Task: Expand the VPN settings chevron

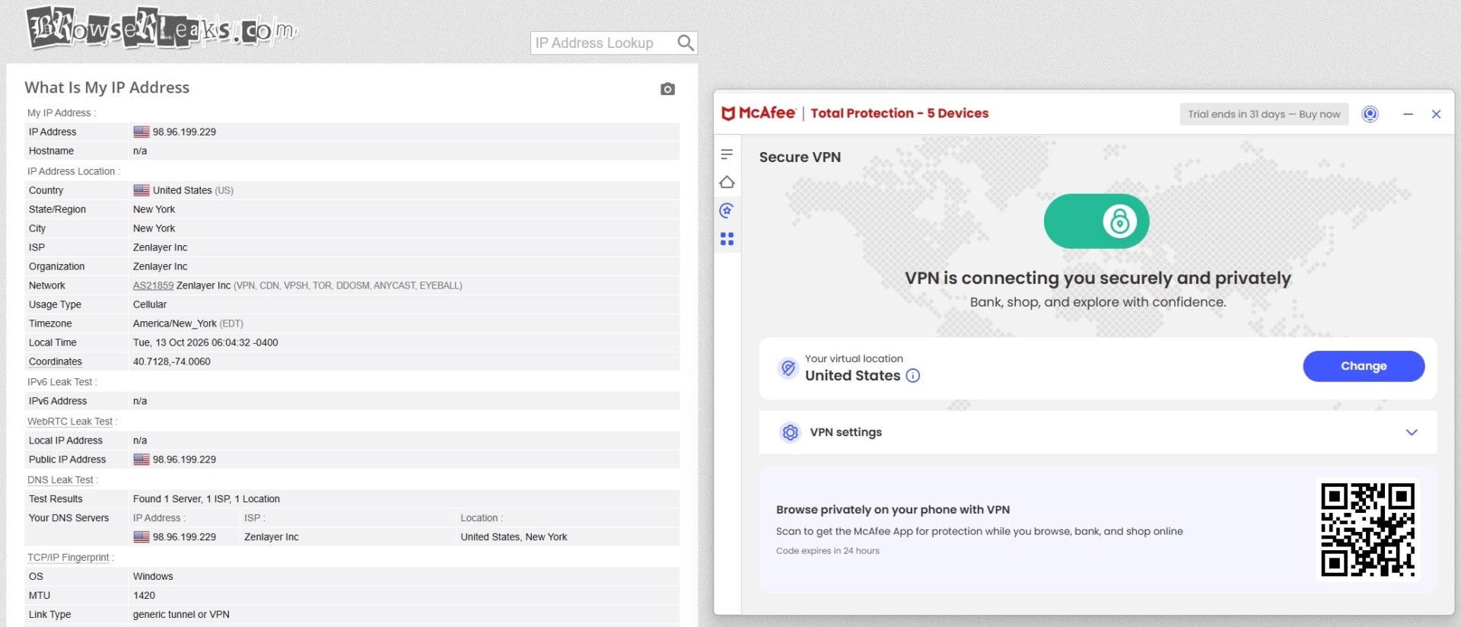Action: (1412, 432)
